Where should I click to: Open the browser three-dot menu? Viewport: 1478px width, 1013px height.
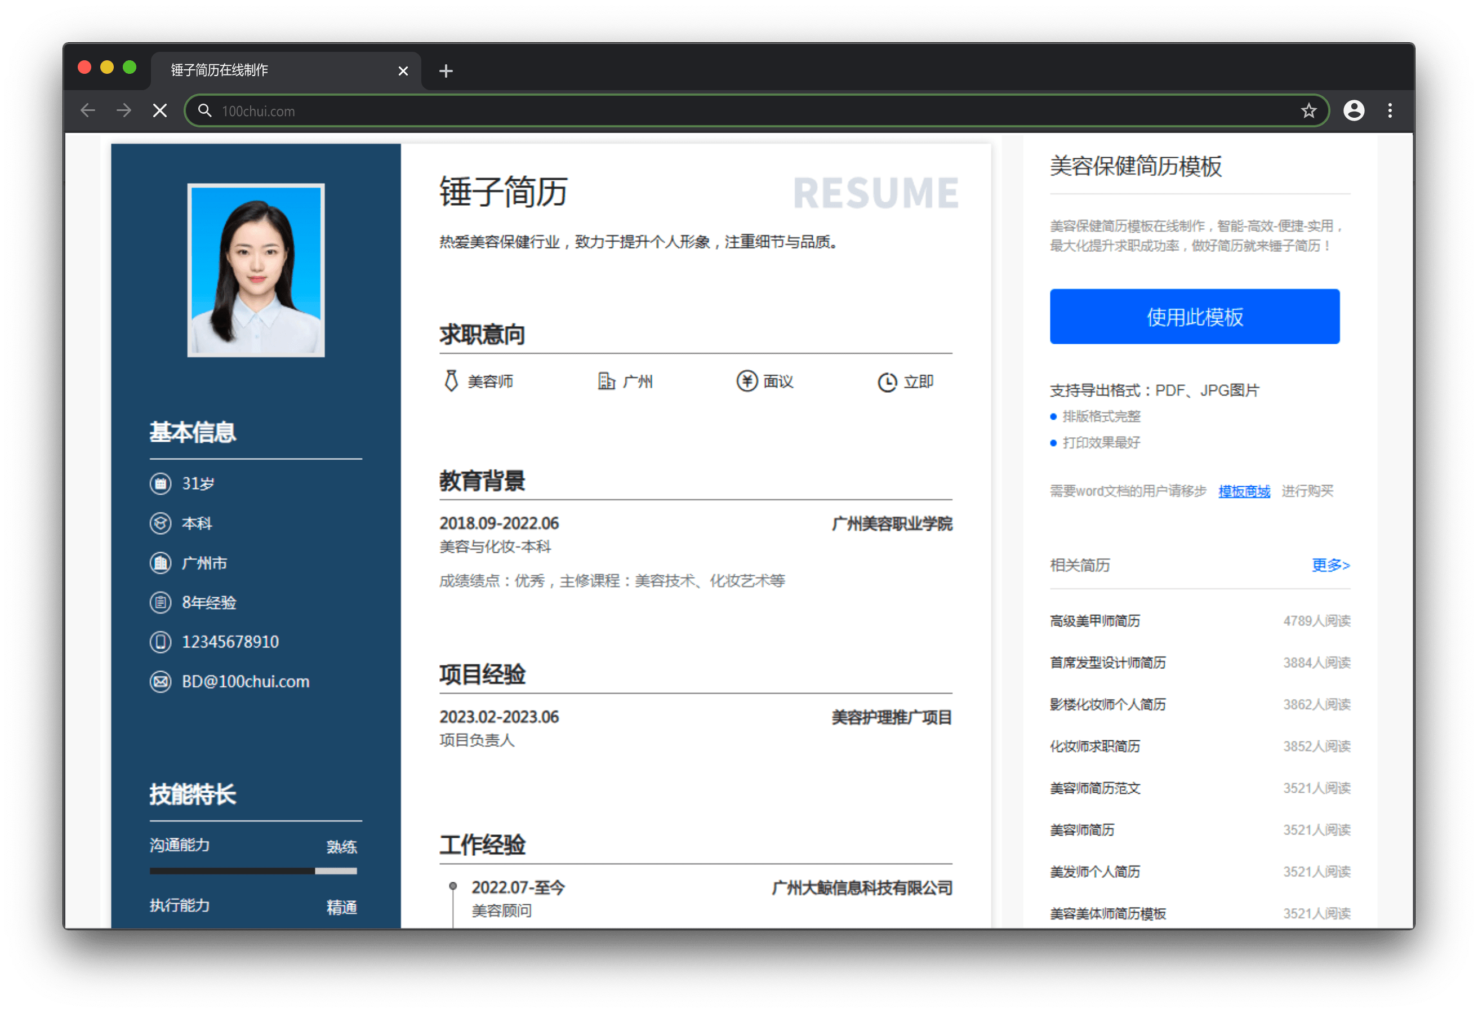click(1390, 111)
